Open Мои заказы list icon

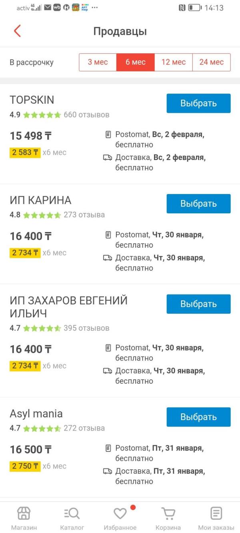216,513
